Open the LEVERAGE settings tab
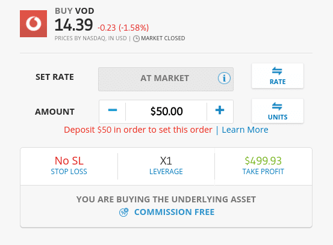333x245 pixels. click(166, 166)
